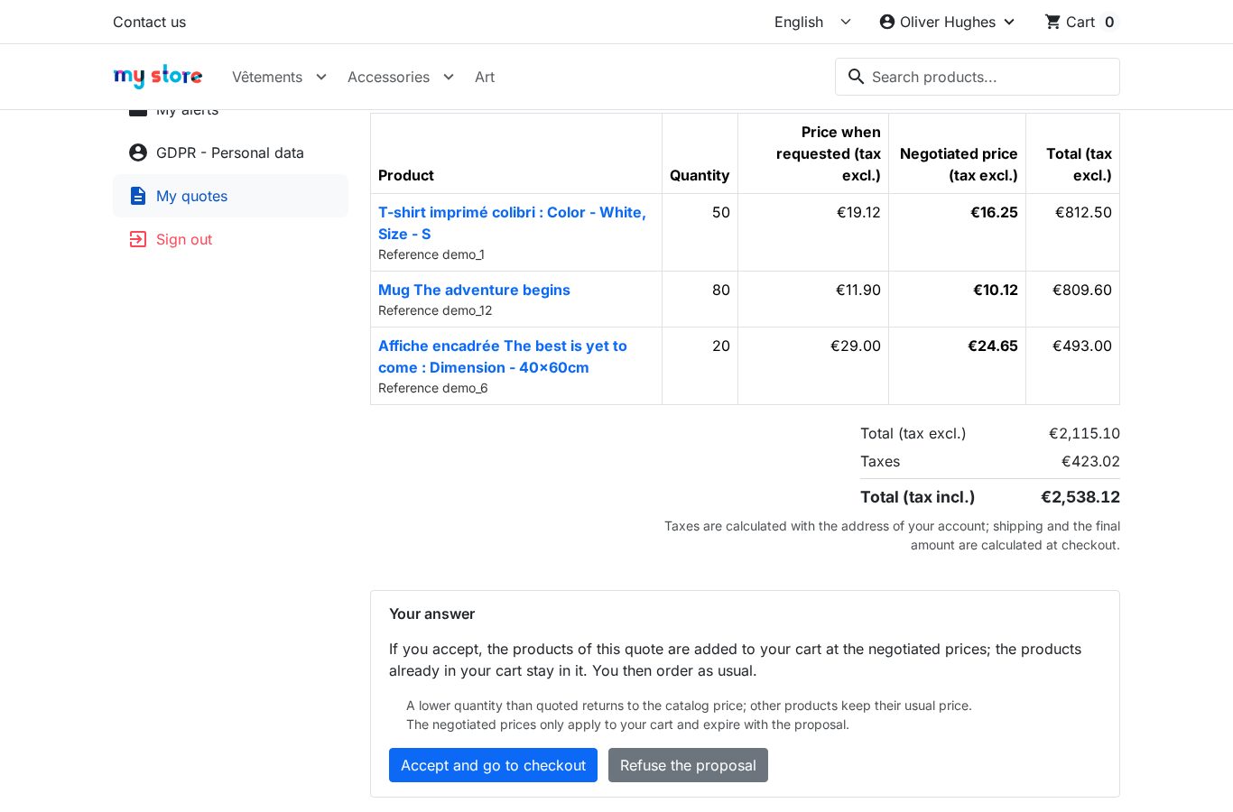Click the cart count badge 0
1233x812 pixels.
click(1109, 22)
